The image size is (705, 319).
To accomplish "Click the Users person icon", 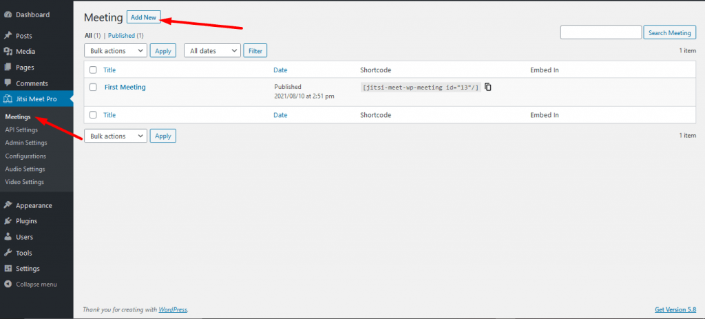I will coord(8,237).
